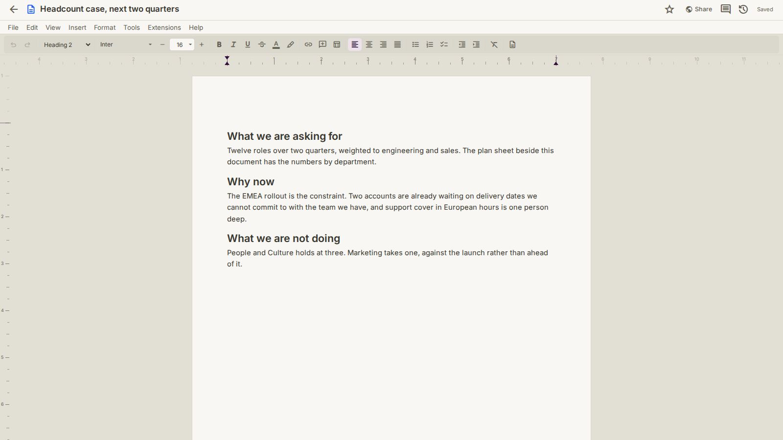Click the 'Why now' heading
Screen dimensions: 783x440
point(251,182)
